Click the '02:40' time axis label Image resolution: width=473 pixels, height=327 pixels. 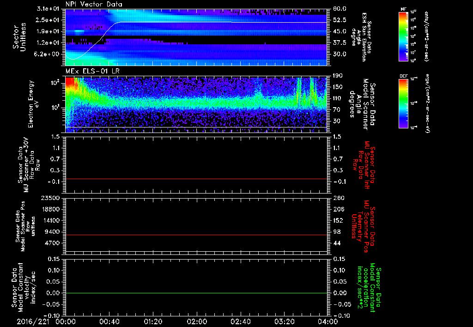(240, 321)
